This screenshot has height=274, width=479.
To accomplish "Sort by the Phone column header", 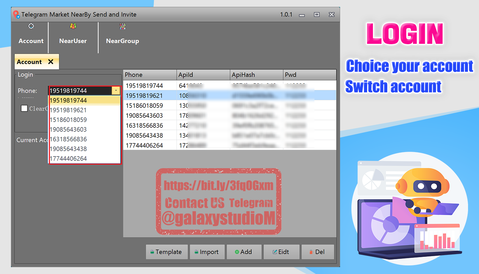I will tap(150, 75).
